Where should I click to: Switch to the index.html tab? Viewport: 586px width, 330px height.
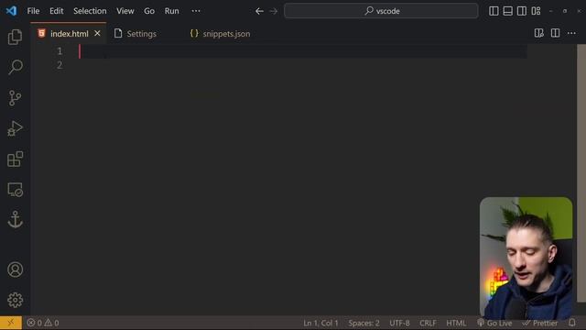[70, 34]
